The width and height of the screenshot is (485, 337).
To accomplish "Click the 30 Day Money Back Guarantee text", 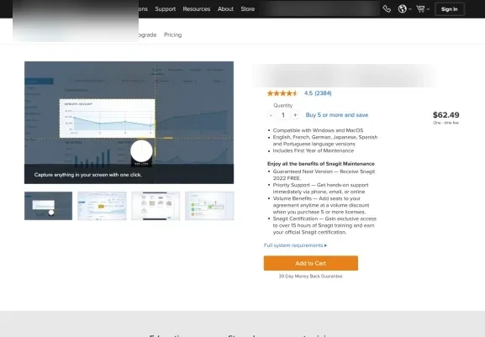I will click(310, 276).
